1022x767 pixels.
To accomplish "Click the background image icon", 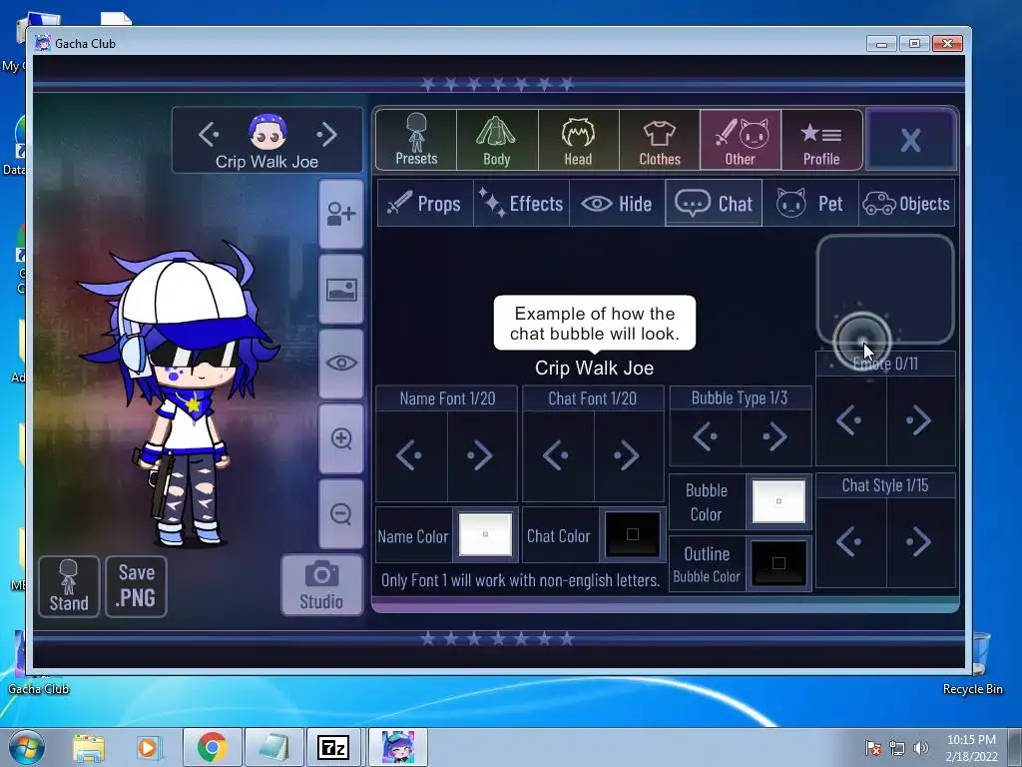I will click(x=341, y=289).
